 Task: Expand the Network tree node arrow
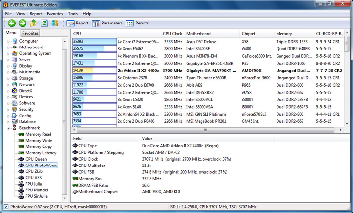pos(8,85)
